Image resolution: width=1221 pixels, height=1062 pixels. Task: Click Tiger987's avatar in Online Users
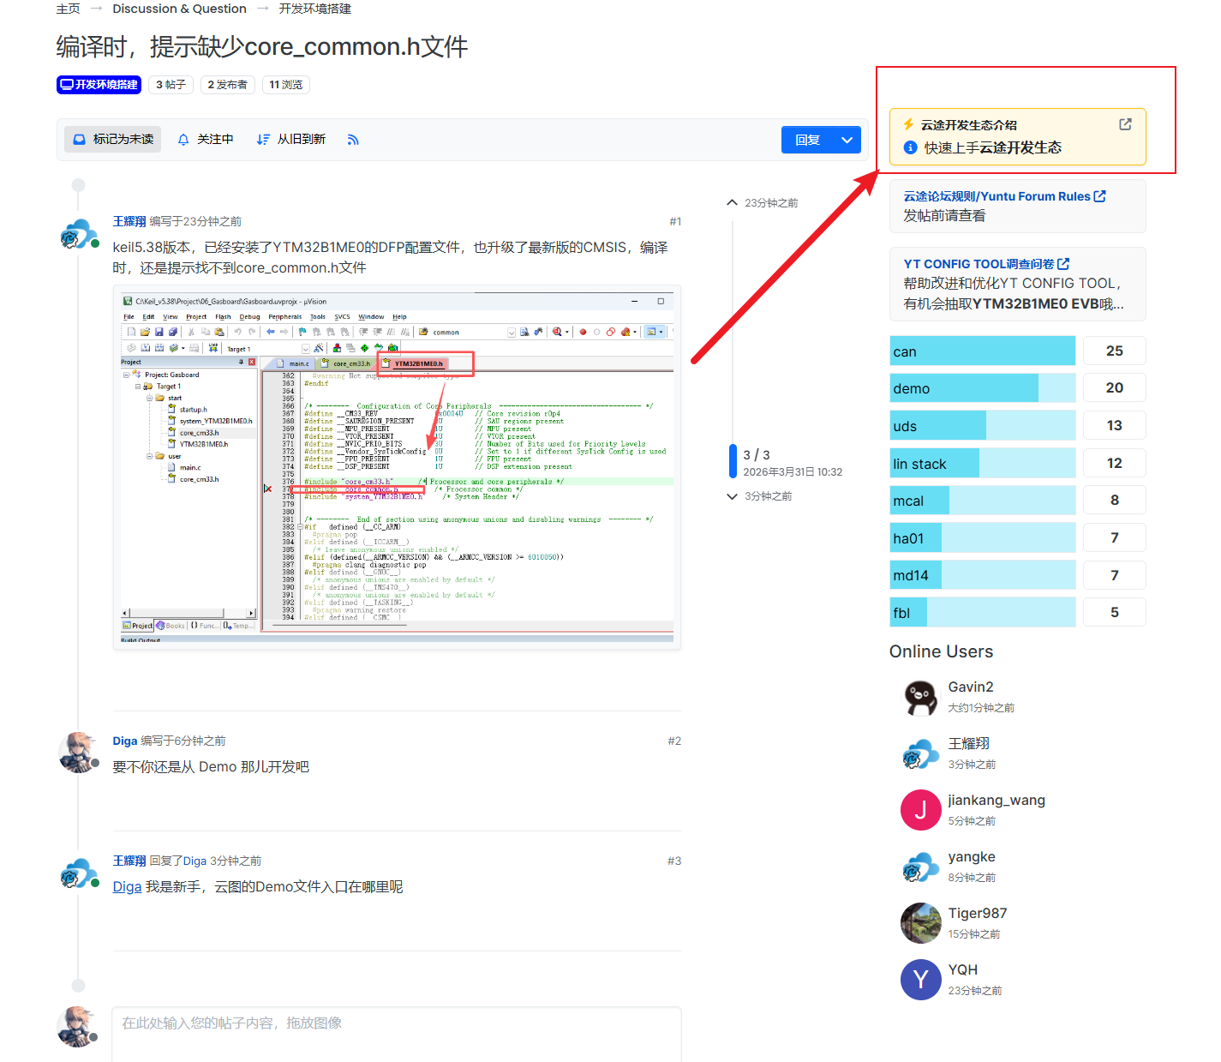point(920,923)
